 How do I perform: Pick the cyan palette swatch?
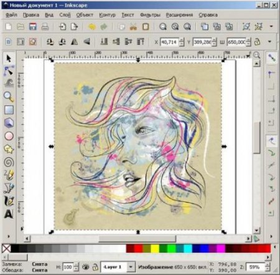(188, 248)
